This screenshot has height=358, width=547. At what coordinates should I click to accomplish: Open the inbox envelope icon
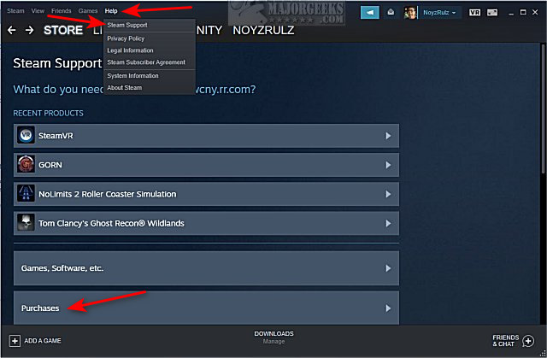[391, 13]
